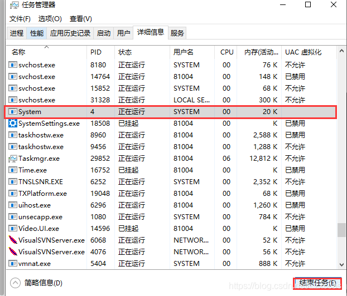347x296 pixels.
Task: Select the 详细信息 tab
Action: (151, 32)
